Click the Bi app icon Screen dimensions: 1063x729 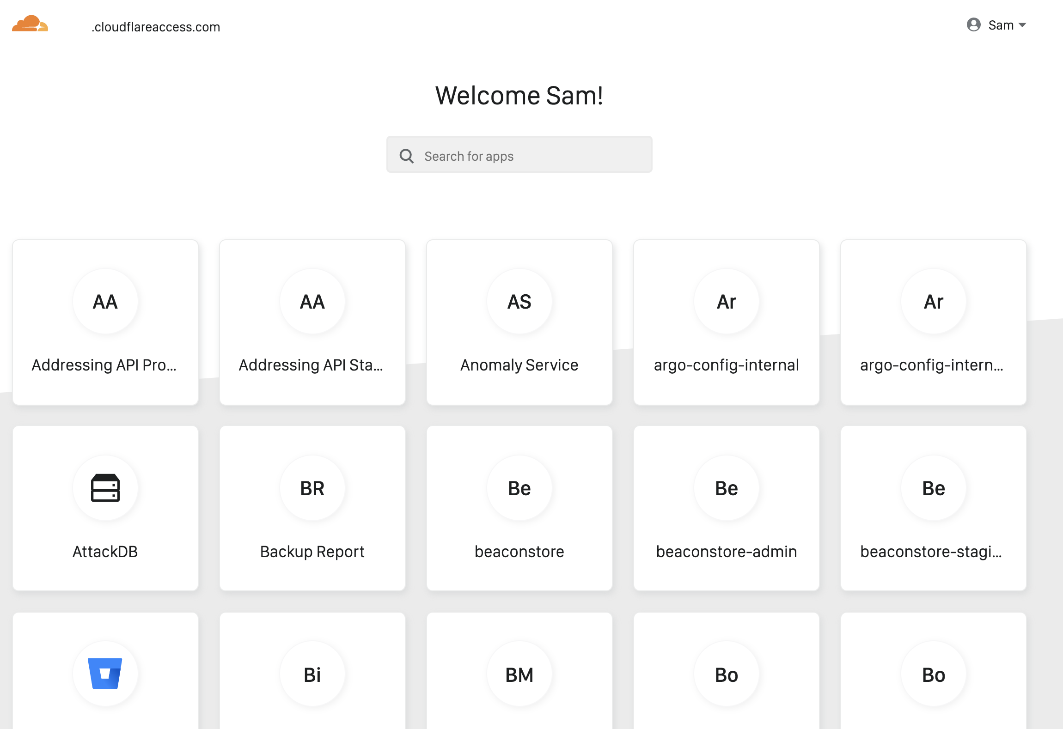pyautogui.click(x=312, y=674)
